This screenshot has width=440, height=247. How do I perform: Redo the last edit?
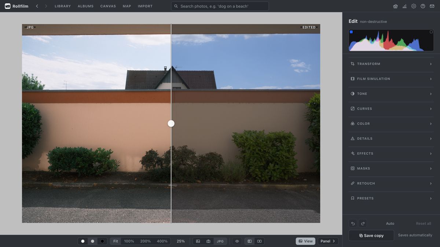363,224
